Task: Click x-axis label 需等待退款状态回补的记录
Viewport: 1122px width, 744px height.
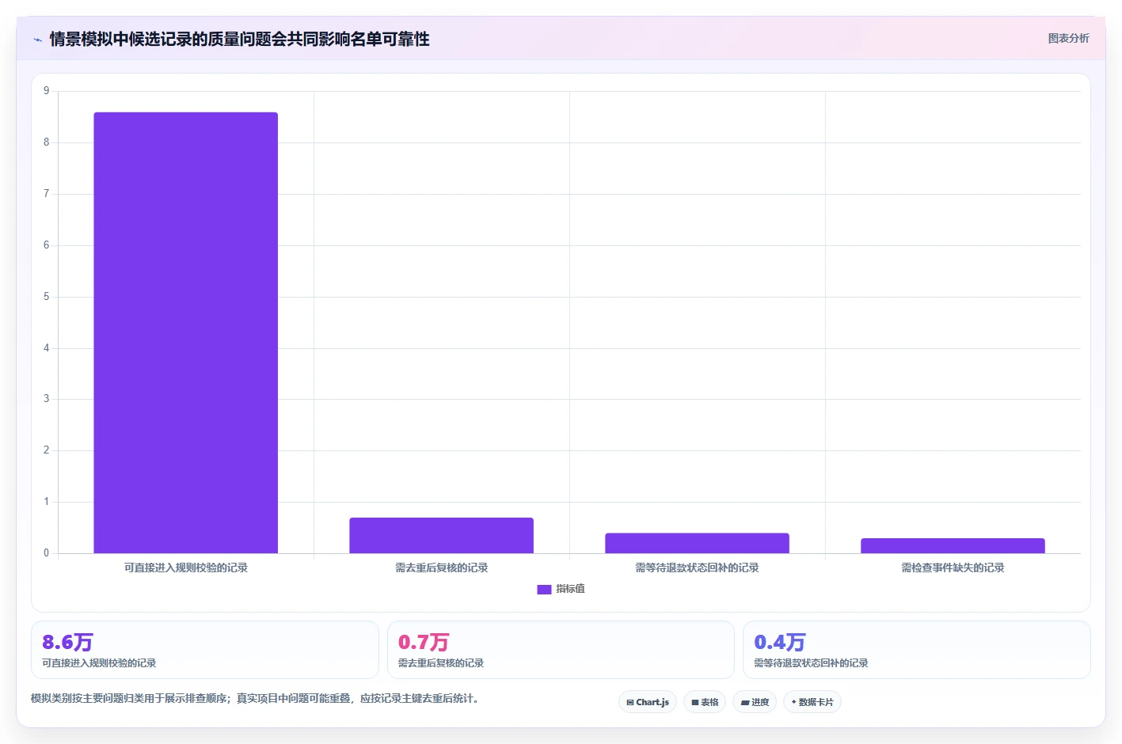Action: [698, 567]
